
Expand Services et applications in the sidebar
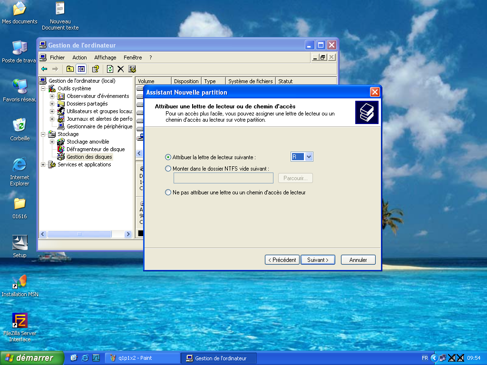coord(43,164)
